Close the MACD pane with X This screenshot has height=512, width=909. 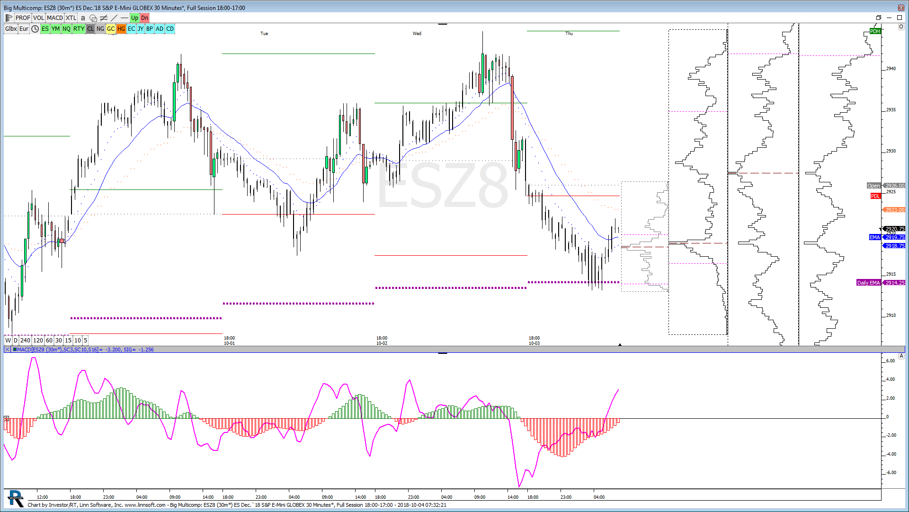7,350
